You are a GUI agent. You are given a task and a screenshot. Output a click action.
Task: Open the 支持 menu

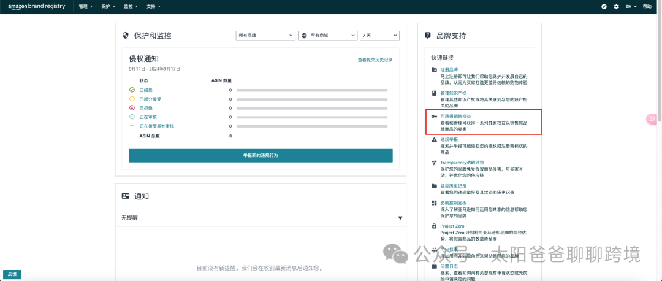pyautogui.click(x=154, y=7)
